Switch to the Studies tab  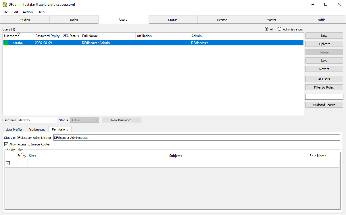(x=25, y=20)
